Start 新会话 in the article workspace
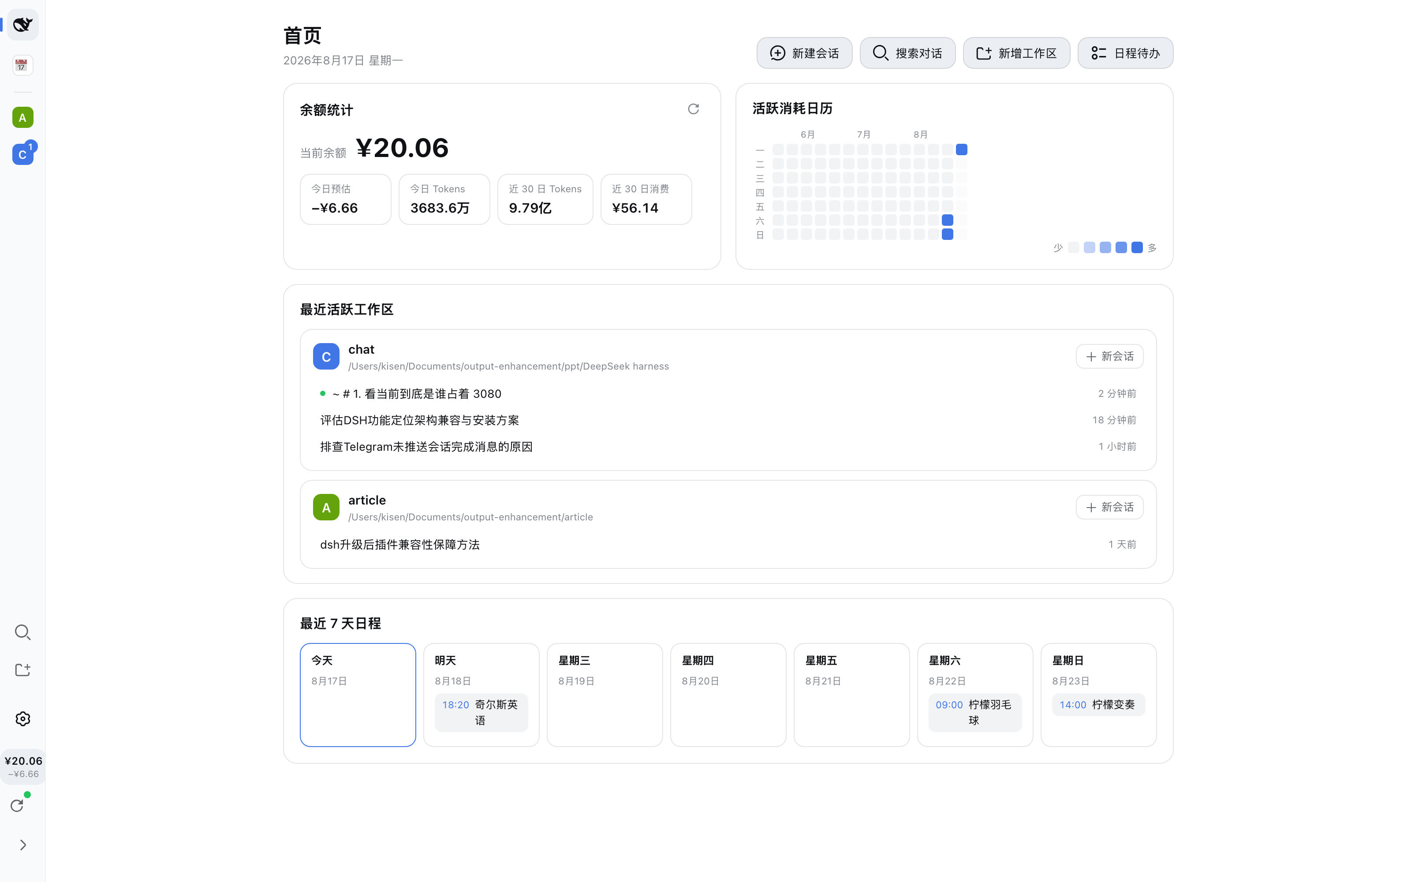The image size is (1411, 882). [x=1109, y=507]
